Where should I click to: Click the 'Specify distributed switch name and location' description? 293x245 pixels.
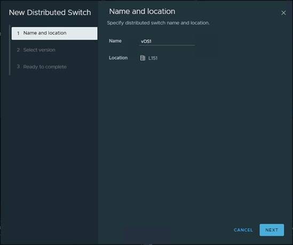(159, 23)
